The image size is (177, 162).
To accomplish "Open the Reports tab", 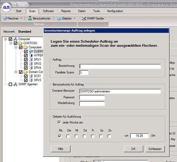I will click(x=66, y=11).
